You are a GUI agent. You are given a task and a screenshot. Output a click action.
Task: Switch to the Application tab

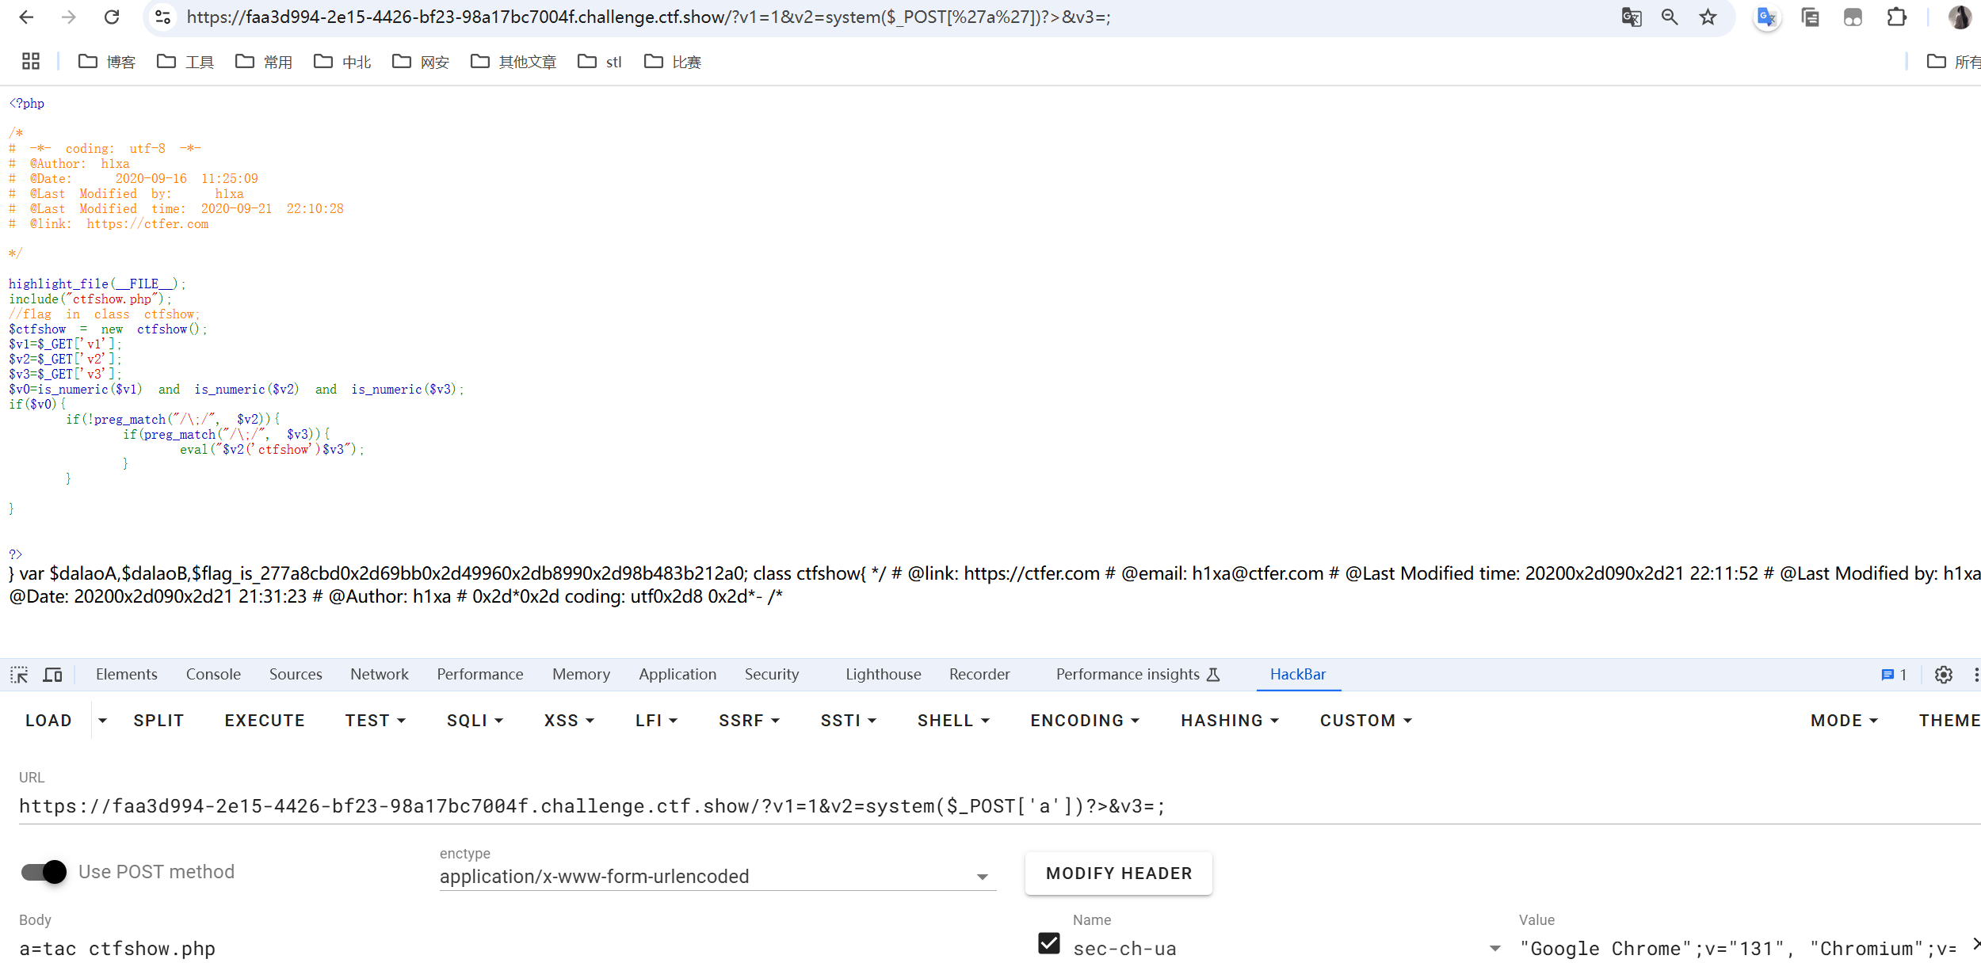(678, 675)
